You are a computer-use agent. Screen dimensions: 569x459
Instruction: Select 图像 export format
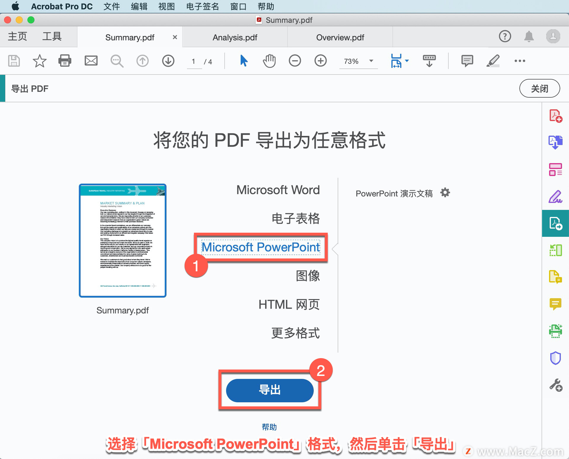308,276
